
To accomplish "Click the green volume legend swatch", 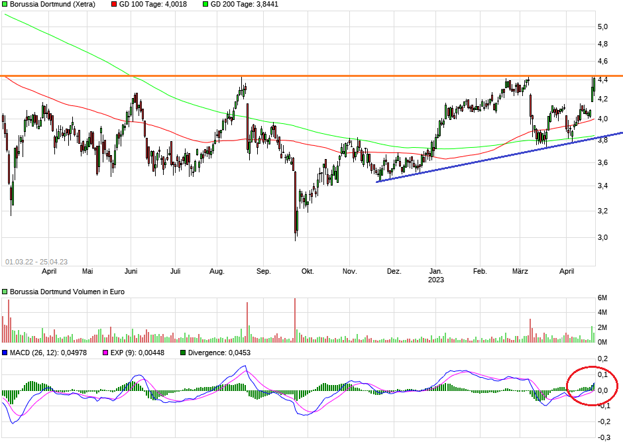I will tap(5, 292).
